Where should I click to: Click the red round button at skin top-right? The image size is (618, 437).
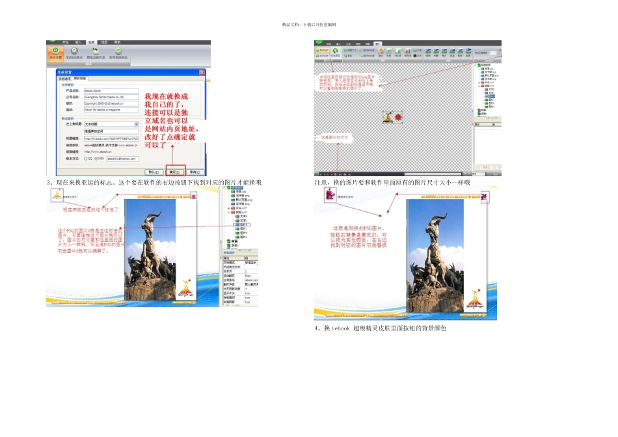(x=193, y=196)
